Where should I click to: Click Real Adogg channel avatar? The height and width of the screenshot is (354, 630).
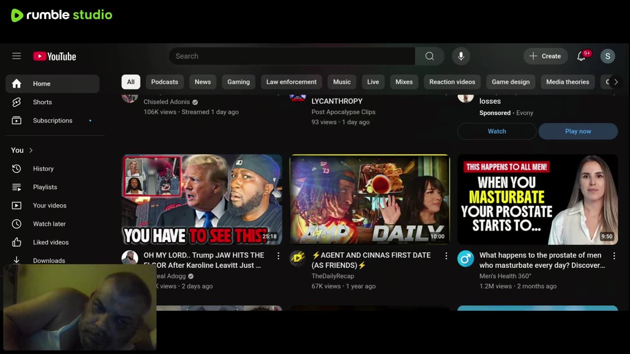click(130, 258)
